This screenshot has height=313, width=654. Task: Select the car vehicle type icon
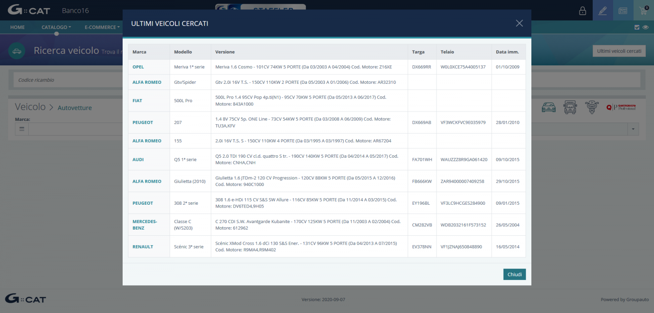(x=549, y=107)
